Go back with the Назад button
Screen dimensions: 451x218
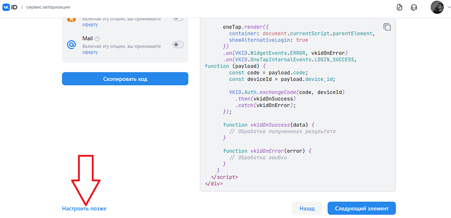click(x=307, y=208)
